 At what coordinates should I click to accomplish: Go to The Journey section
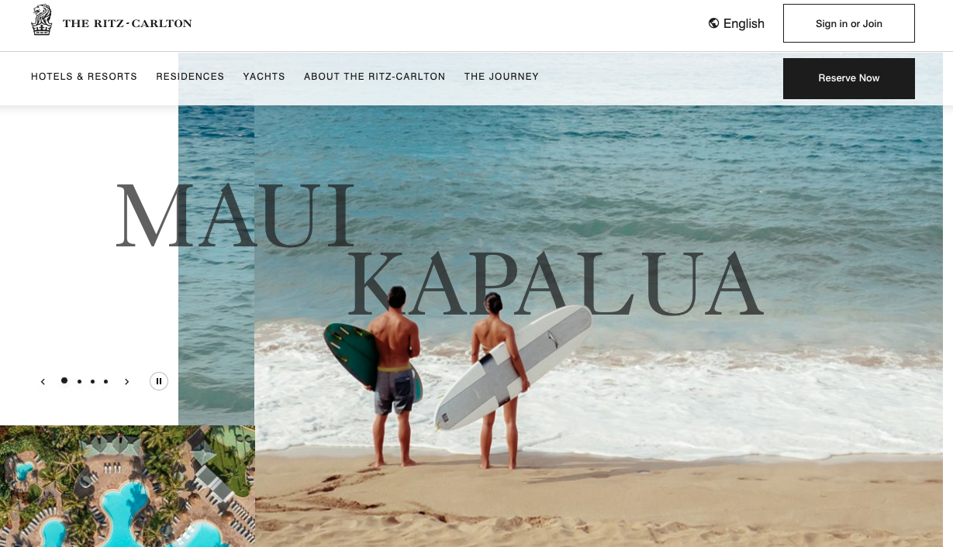501,77
